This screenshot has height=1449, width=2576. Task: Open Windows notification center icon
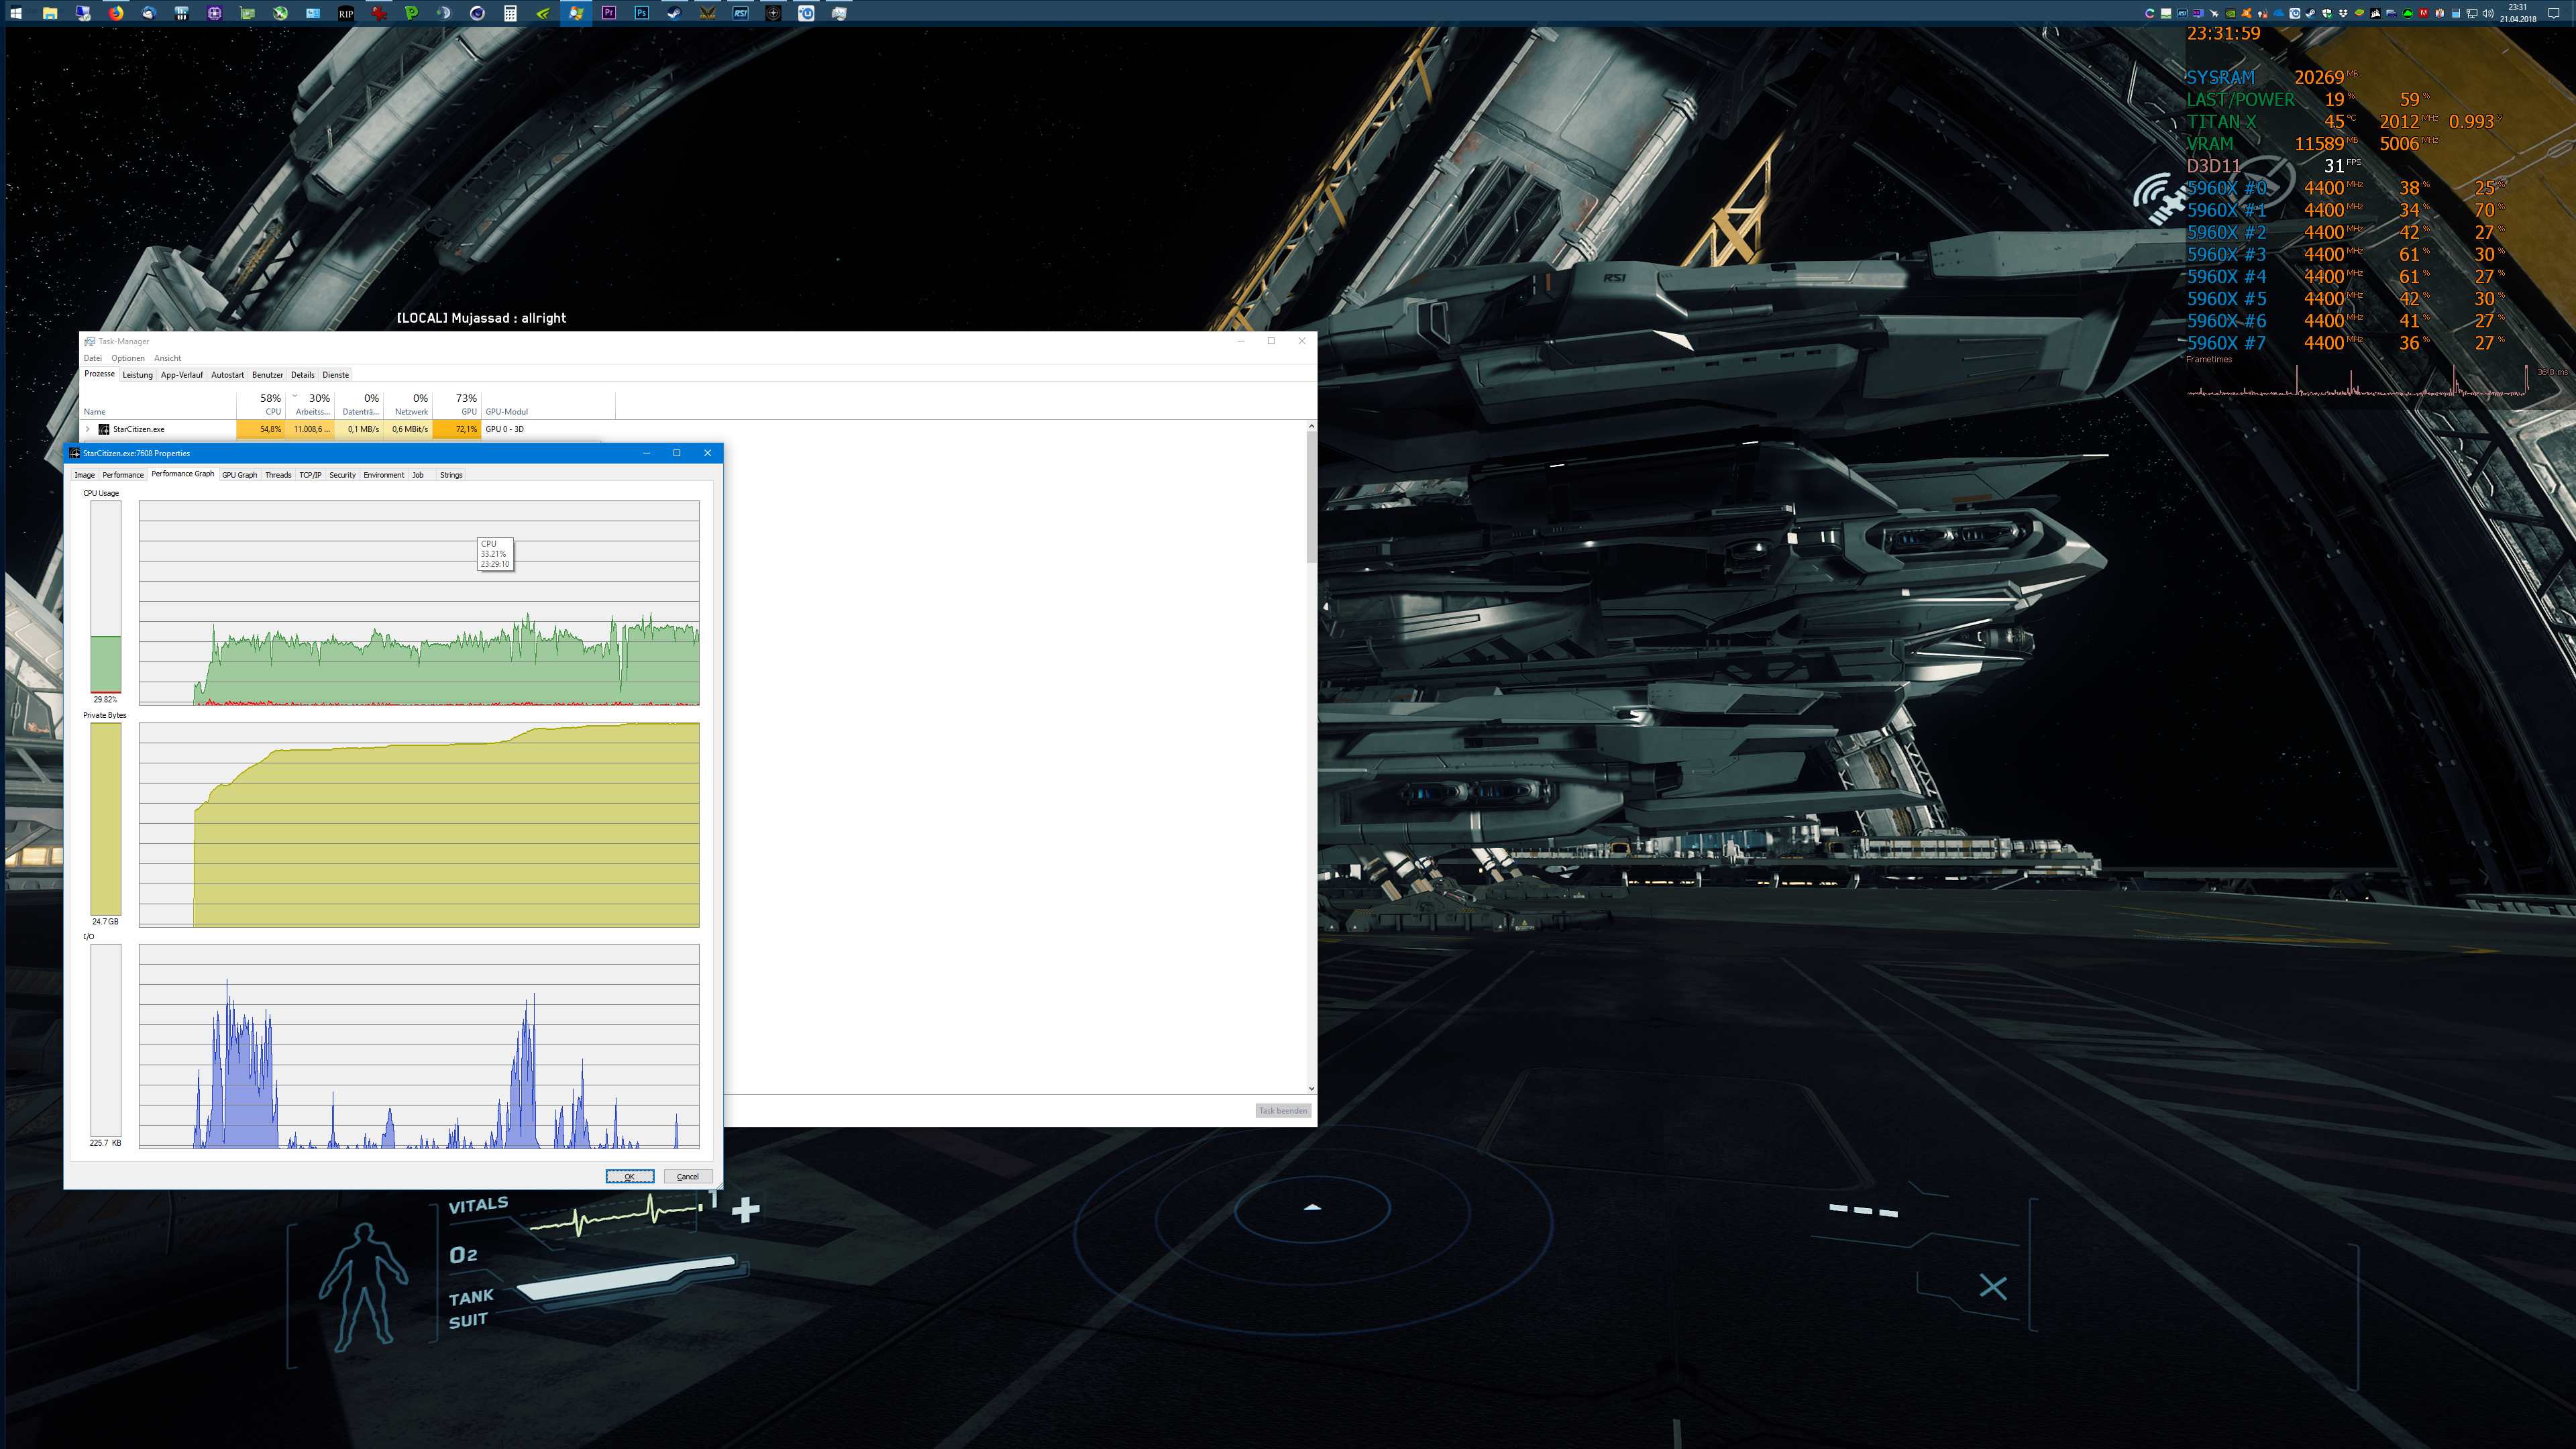(2554, 13)
